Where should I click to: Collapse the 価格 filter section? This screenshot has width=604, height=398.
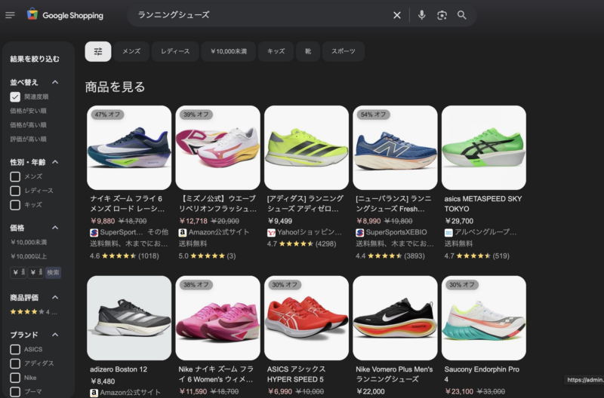pos(55,228)
